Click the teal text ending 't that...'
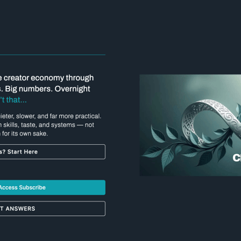The image size is (241, 241). (13, 100)
